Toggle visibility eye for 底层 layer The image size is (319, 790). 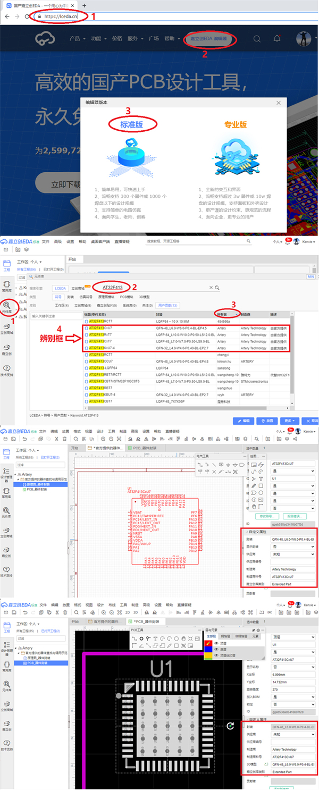pos(216,649)
